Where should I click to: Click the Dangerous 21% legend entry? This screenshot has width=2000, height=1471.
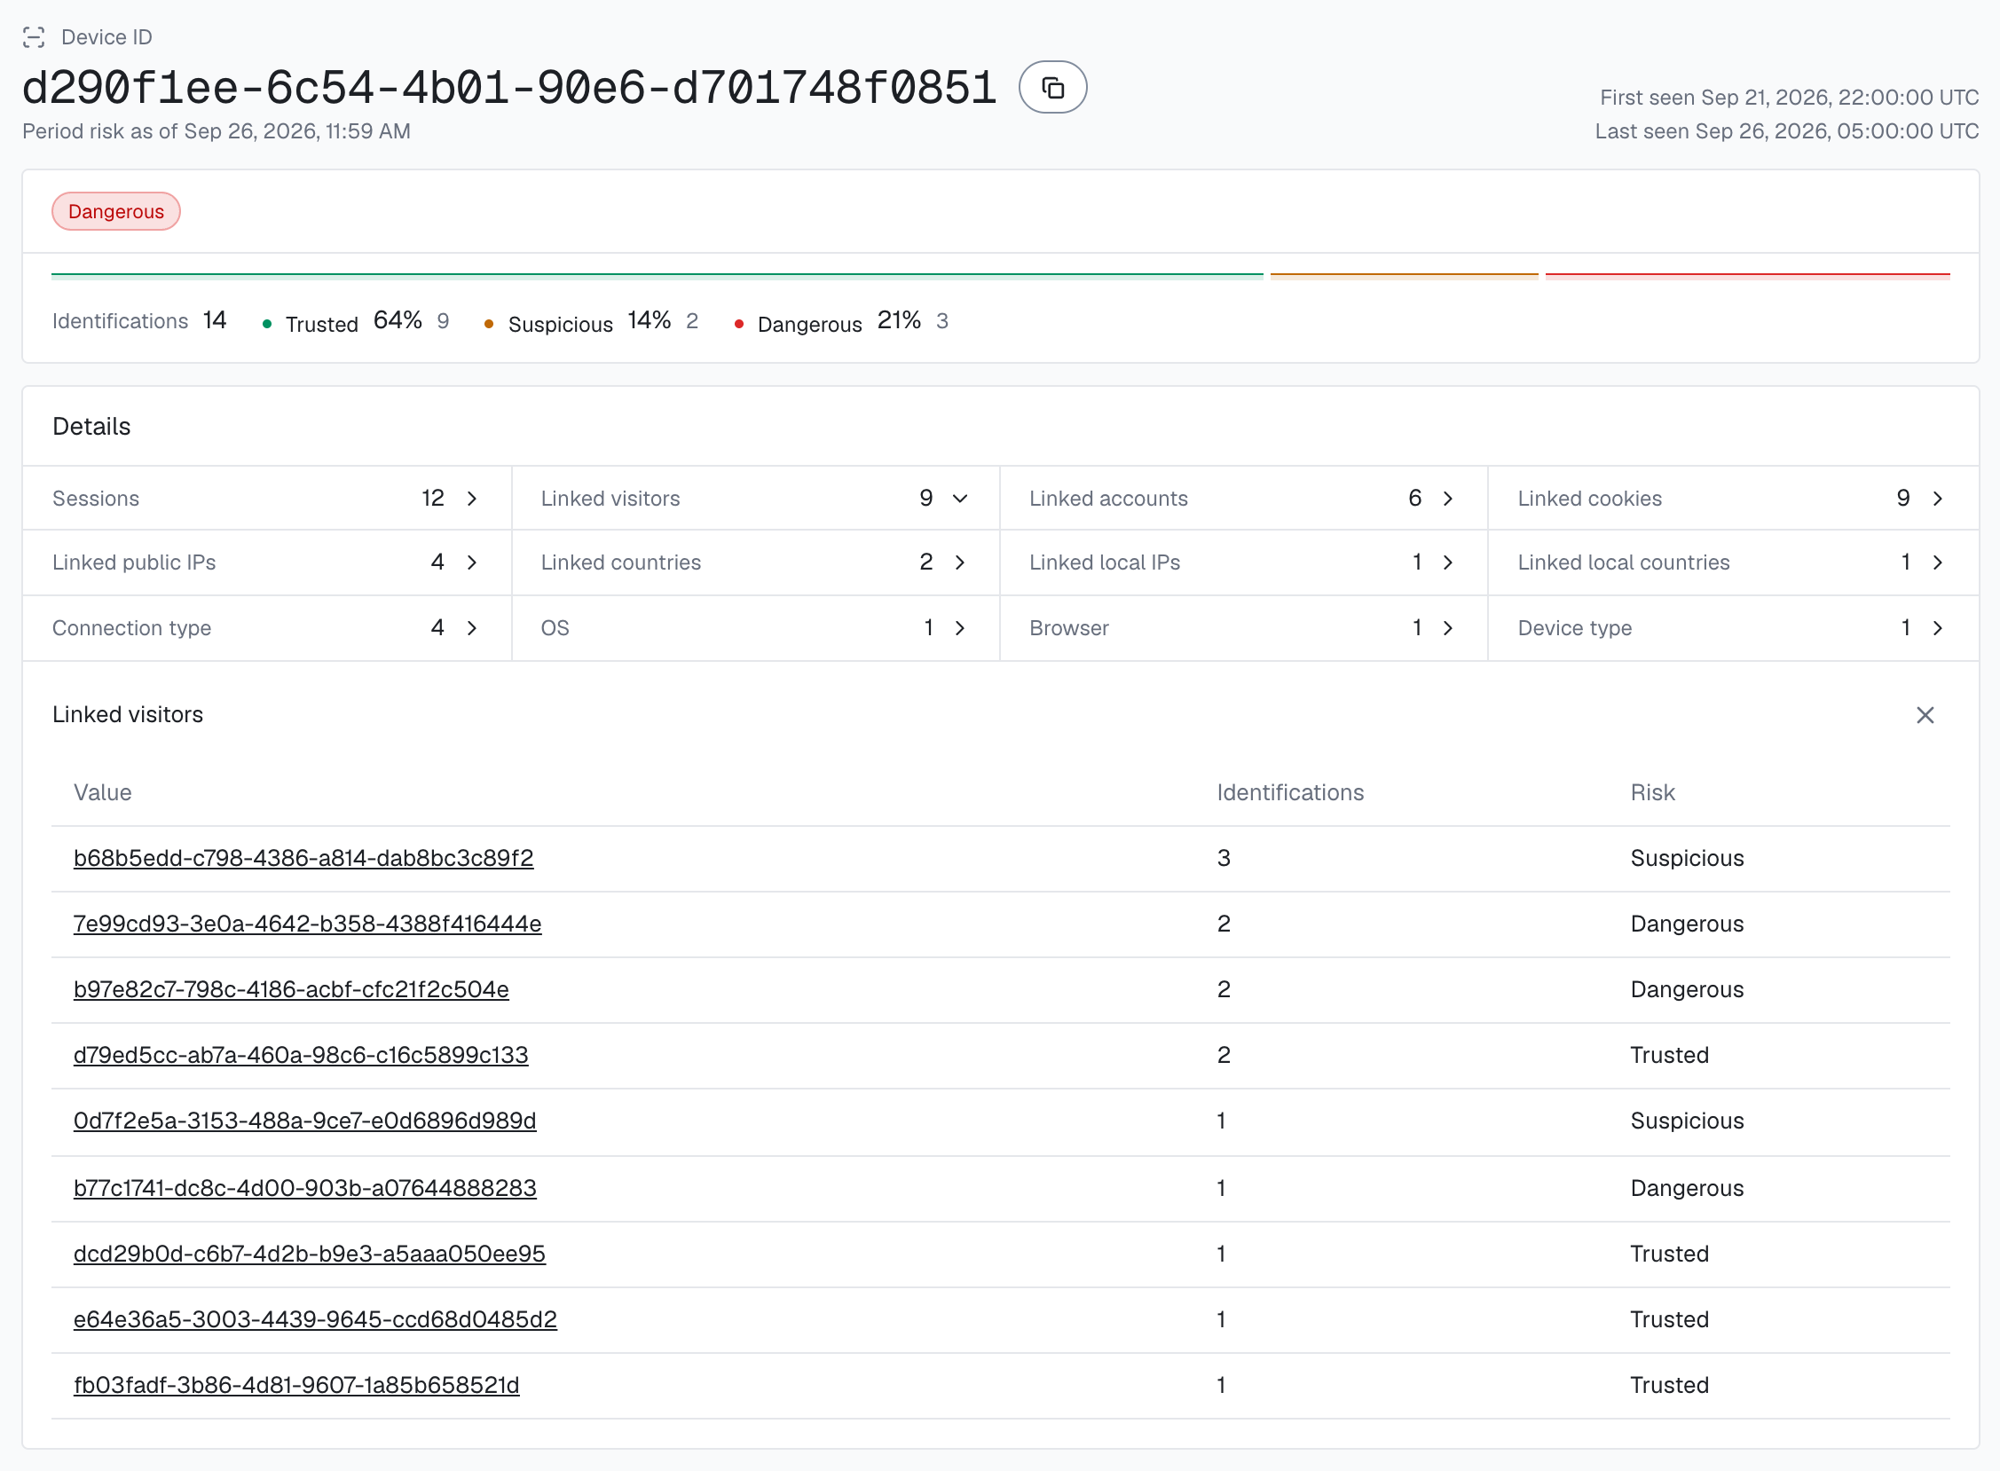841,321
